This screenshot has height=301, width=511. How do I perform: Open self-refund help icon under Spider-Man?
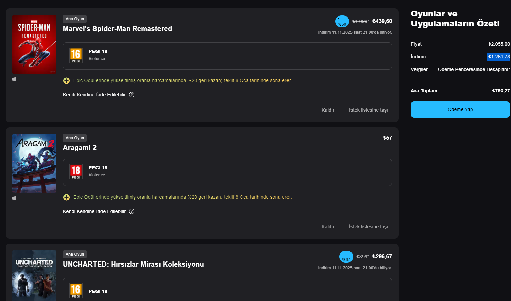pyautogui.click(x=132, y=95)
